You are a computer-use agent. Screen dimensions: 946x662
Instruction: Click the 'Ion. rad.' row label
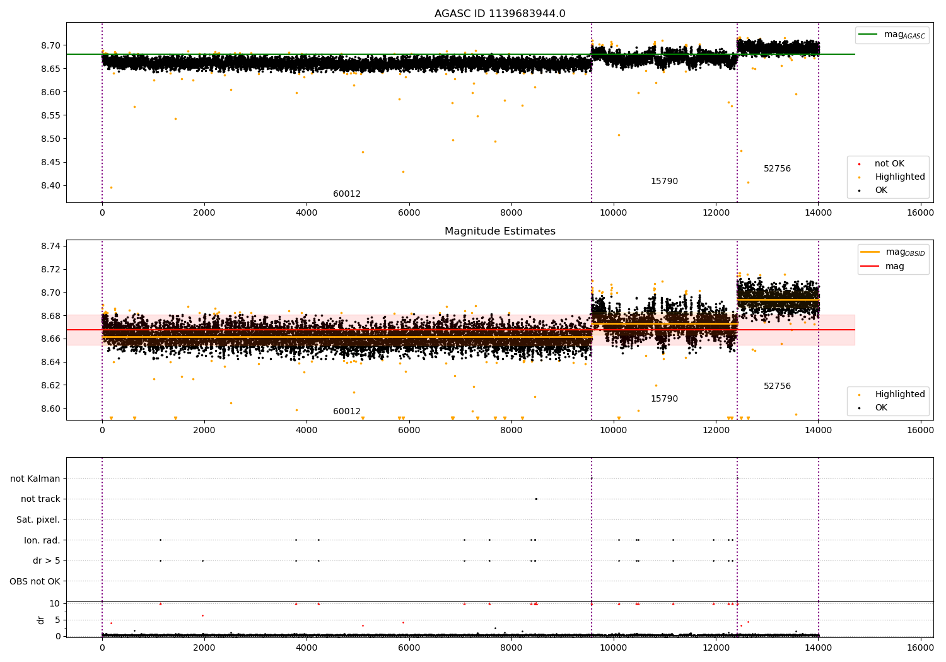coord(42,540)
